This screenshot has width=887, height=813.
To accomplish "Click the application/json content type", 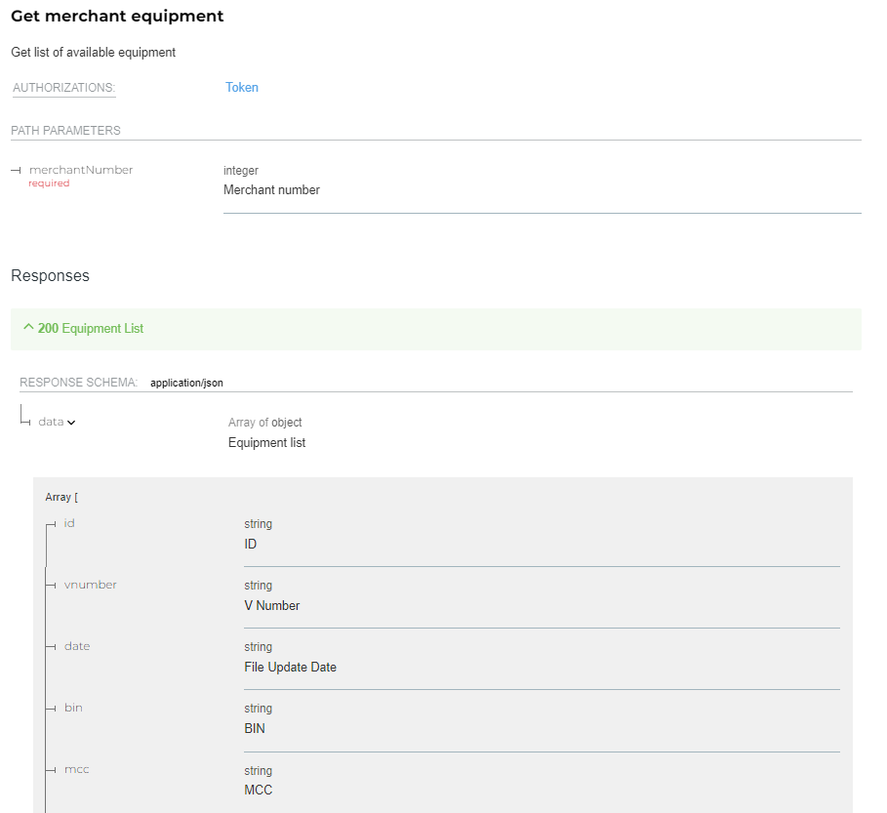I will pos(186,383).
